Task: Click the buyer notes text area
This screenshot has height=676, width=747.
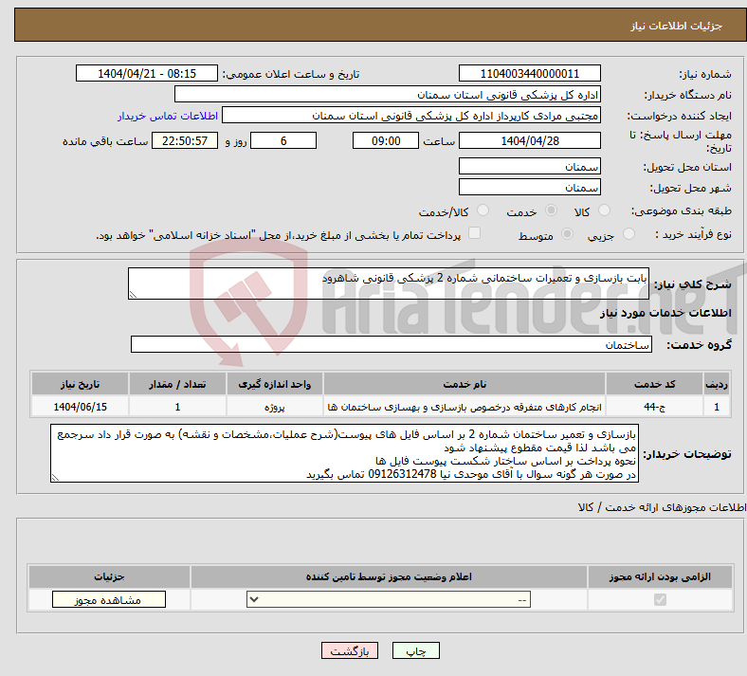Action: (x=344, y=453)
